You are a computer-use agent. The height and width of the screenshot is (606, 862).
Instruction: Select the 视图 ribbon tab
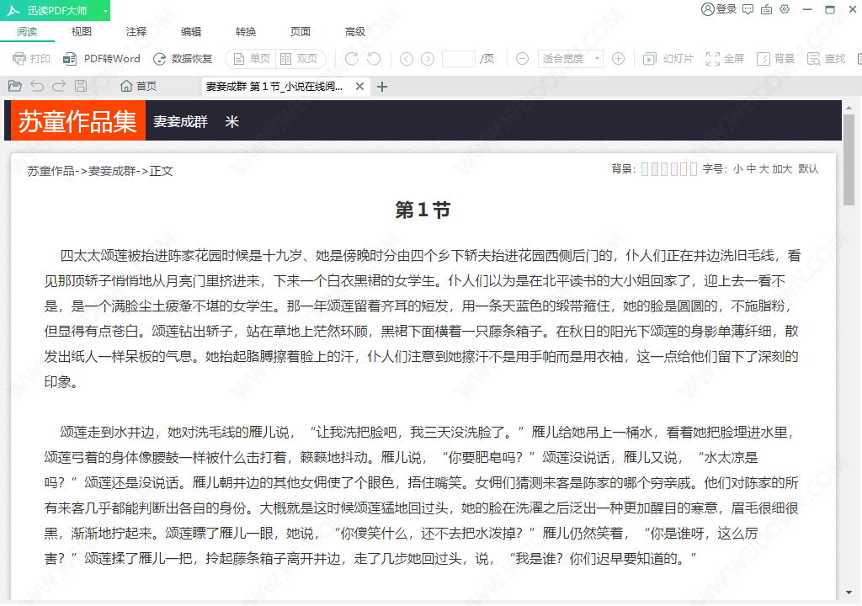pyautogui.click(x=82, y=32)
